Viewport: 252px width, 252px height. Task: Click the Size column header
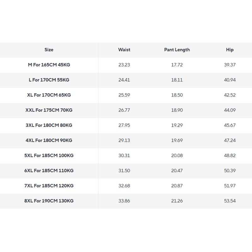pos(49,50)
